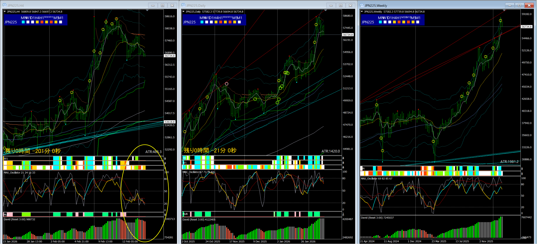Image resolution: width=537 pixels, height=244 pixels.
Task: Click the ATR:1420.0 label in the Daily chart
Action: pos(331,151)
